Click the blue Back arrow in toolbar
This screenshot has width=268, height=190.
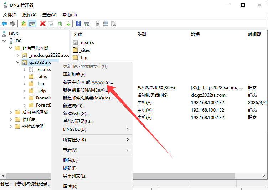pyautogui.click(x=4, y=24)
